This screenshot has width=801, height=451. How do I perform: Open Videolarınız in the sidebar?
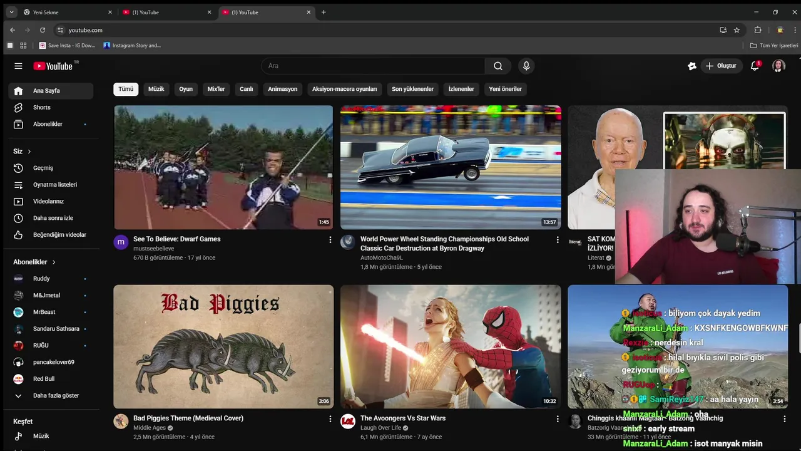51,201
